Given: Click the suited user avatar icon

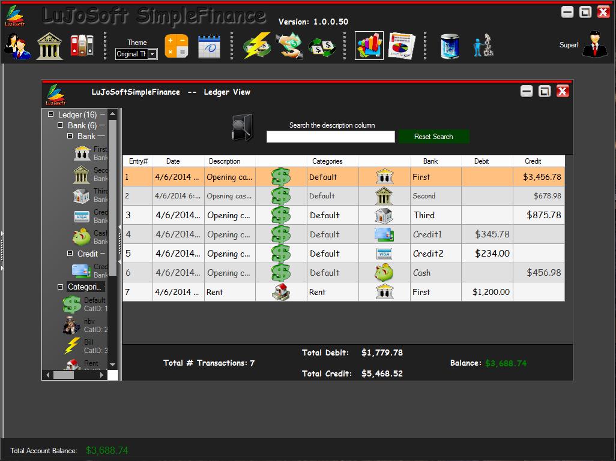Looking at the screenshot, I should (x=595, y=45).
